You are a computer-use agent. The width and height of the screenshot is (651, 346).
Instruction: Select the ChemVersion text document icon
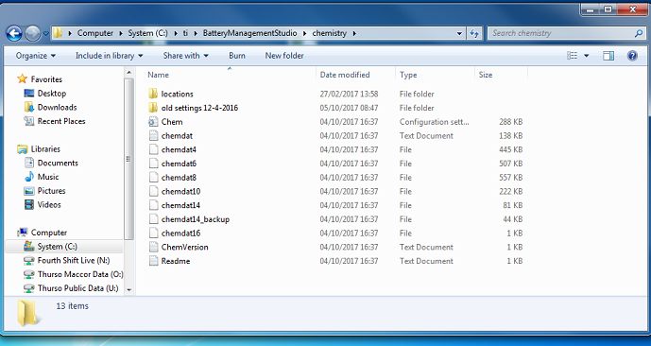point(153,247)
